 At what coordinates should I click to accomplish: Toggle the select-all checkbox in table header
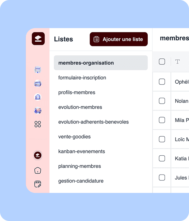(x=162, y=62)
